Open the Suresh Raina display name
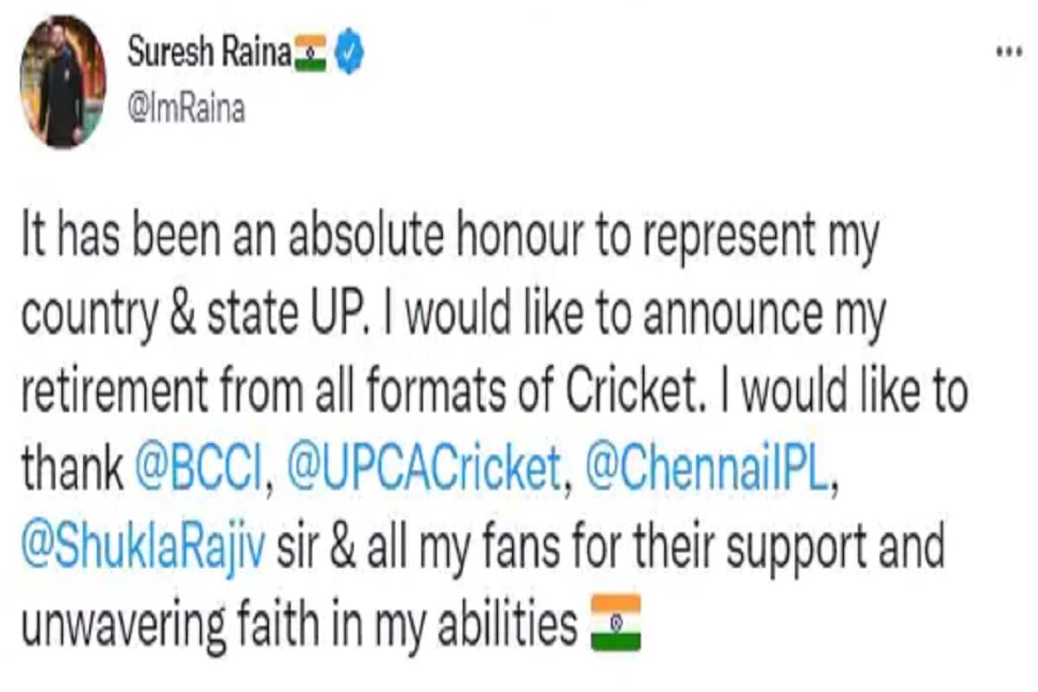1038x692 pixels. click(x=209, y=55)
